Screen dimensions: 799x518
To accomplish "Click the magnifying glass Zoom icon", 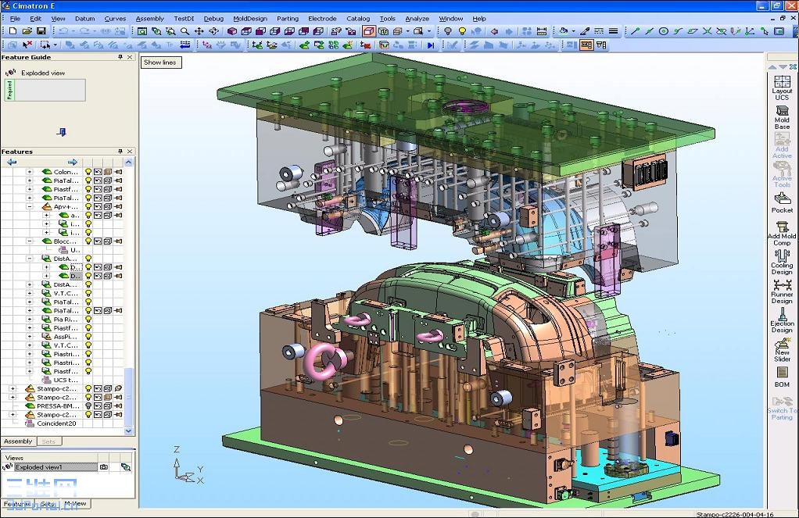I will (185, 31).
